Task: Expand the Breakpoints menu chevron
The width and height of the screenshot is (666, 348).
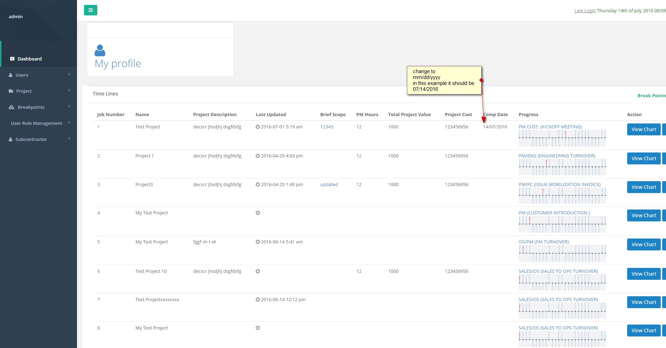Action: (69, 106)
